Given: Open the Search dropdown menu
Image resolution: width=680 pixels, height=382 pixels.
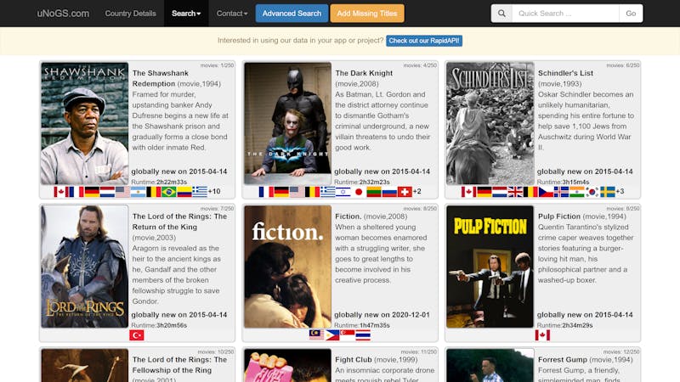Looking at the screenshot, I should (186, 14).
